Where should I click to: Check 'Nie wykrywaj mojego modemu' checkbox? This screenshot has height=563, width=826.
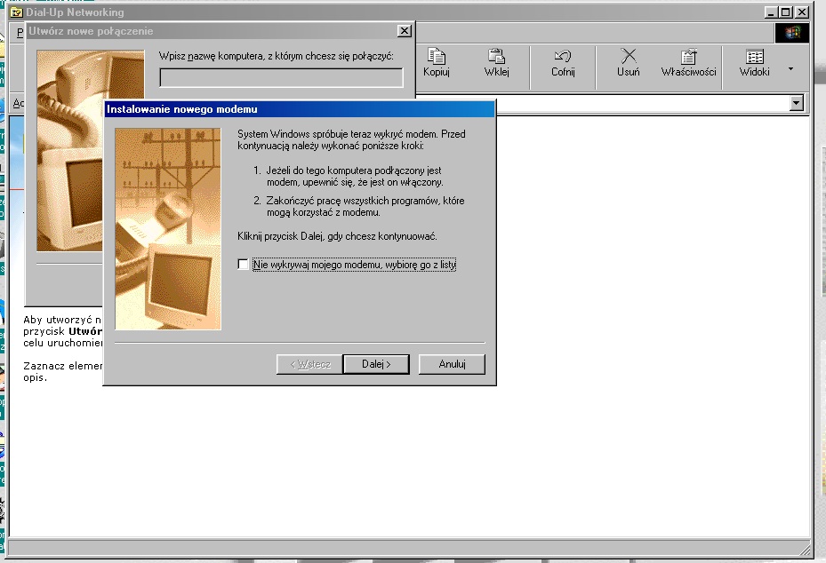pos(243,265)
